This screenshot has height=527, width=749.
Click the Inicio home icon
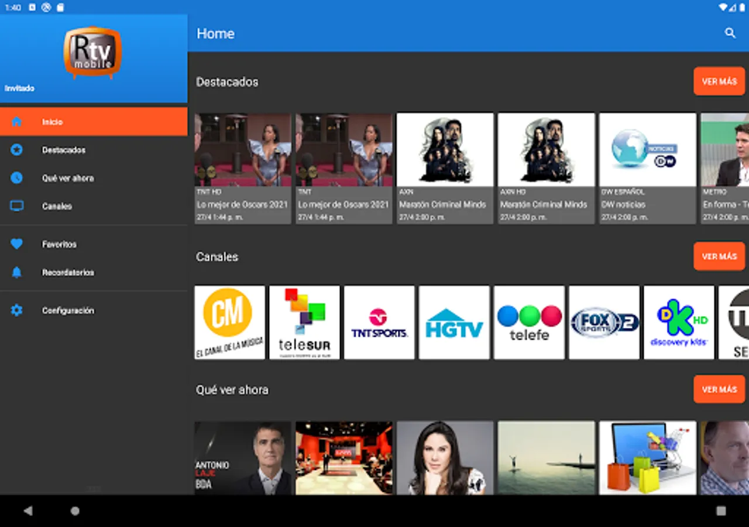[x=16, y=122]
